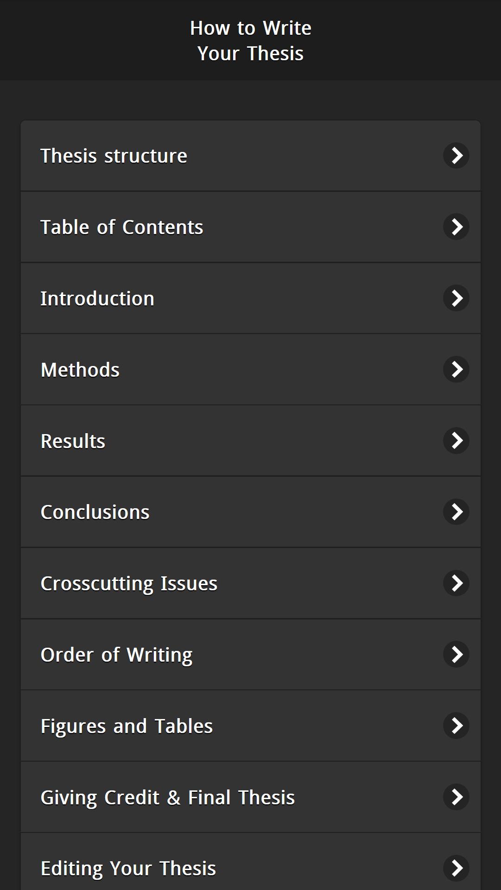
Task: Tap the chevron icon next to Table of Contents
Action: pyautogui.click(x=457, y=227)
